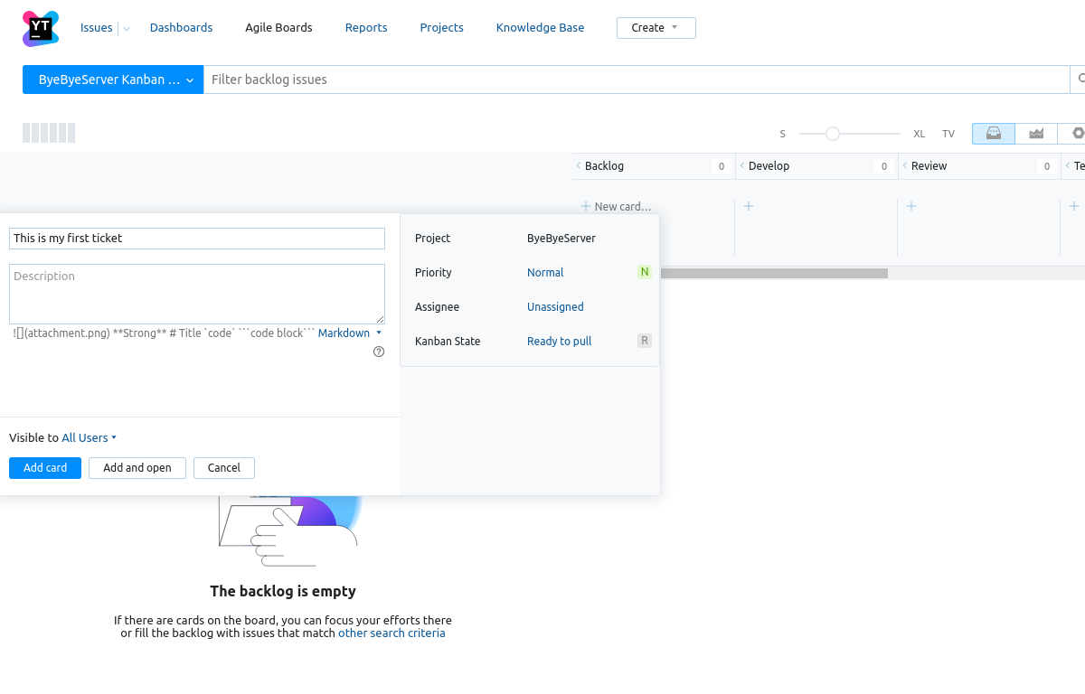Screen dimensions: 1085x694
Task: Collapse the Backlog column chevron
Action: pyautogui.click(x=579, y=165)
